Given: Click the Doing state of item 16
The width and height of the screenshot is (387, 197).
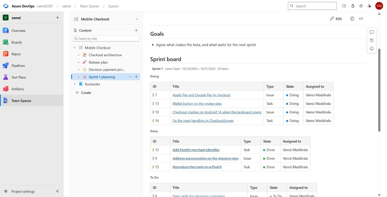Looking at the screenshot, I should 292,121.
